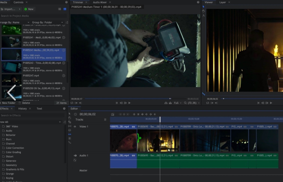Open the Group By Folder dropdown
Image resolution: width=283 pixels, height=182 pixels.
pyautogui.click(x=47, y=22)
